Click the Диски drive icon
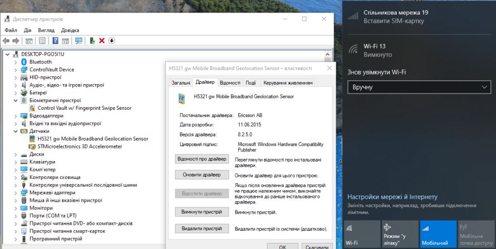496x249 pixels. (x=24, y=155)
